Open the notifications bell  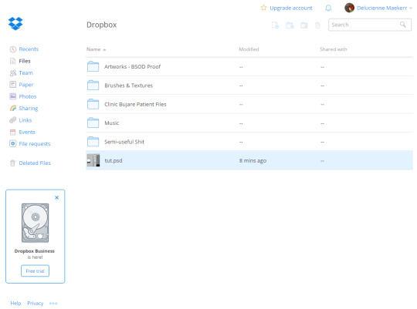(328, 8)
